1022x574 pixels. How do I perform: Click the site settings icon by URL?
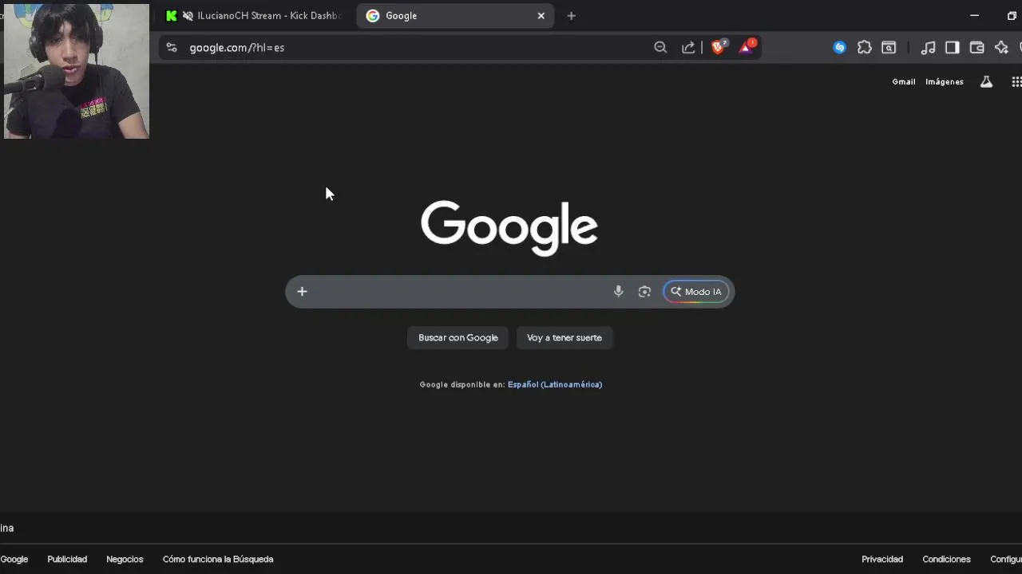tap(171, 48)
